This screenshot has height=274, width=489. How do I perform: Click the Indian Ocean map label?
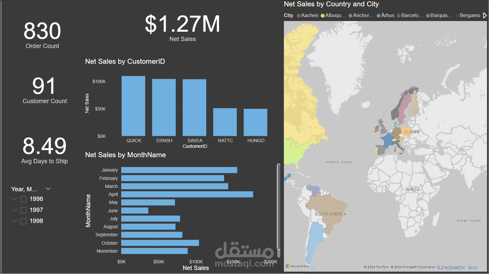(469, 221)
